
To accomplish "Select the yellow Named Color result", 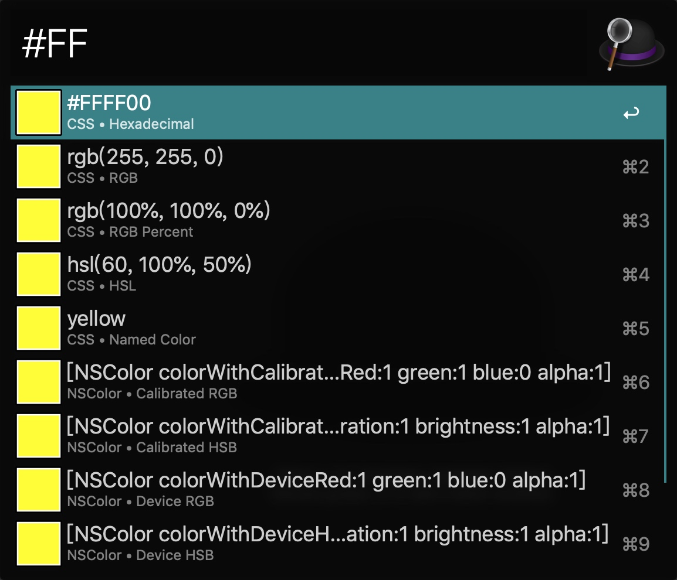I will click(338, 328).
